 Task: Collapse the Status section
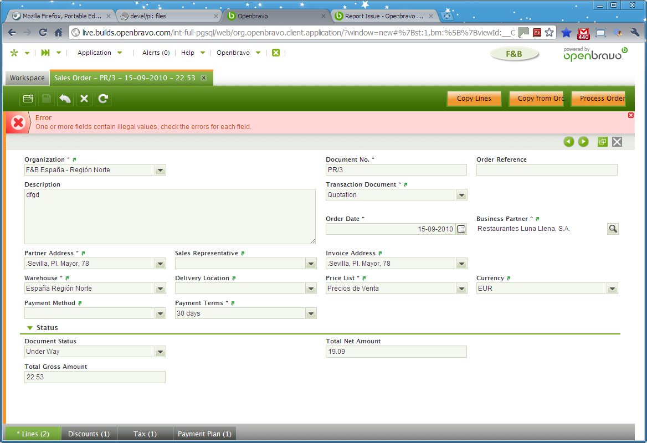(x=30, y=328)
